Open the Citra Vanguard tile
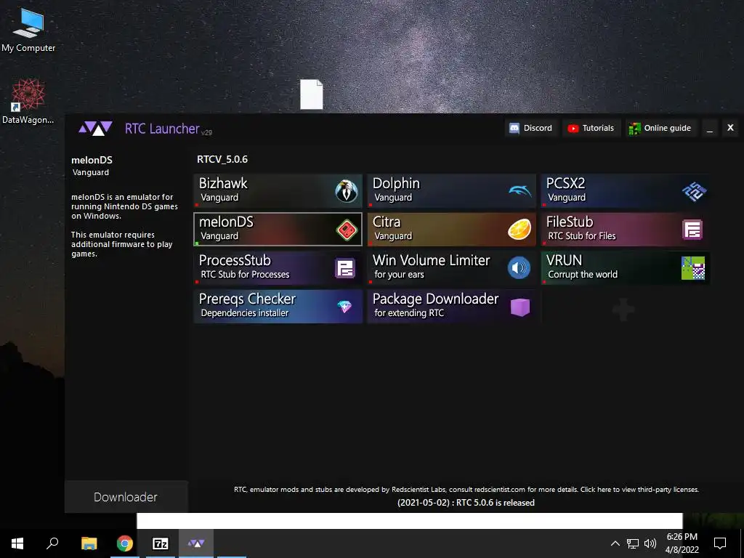 451,229
